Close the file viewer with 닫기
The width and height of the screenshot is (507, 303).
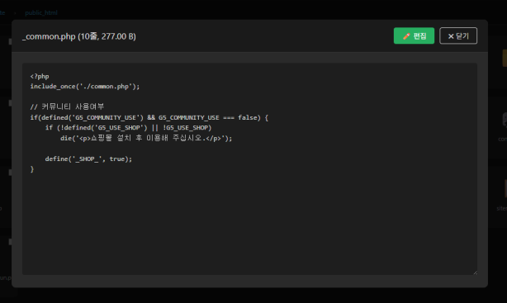tap(458, 36)
